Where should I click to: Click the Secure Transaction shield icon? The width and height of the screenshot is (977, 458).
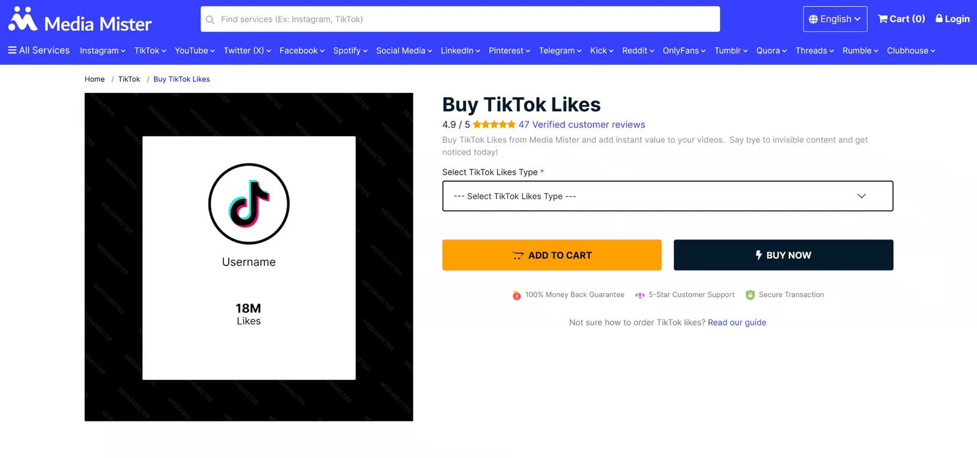click(x=750, y=295)
